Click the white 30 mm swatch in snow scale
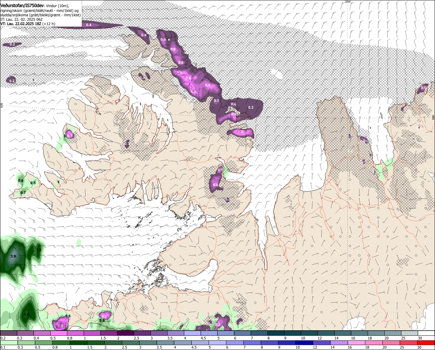Screen dimensions: 435x350 [x=427, y=333]
